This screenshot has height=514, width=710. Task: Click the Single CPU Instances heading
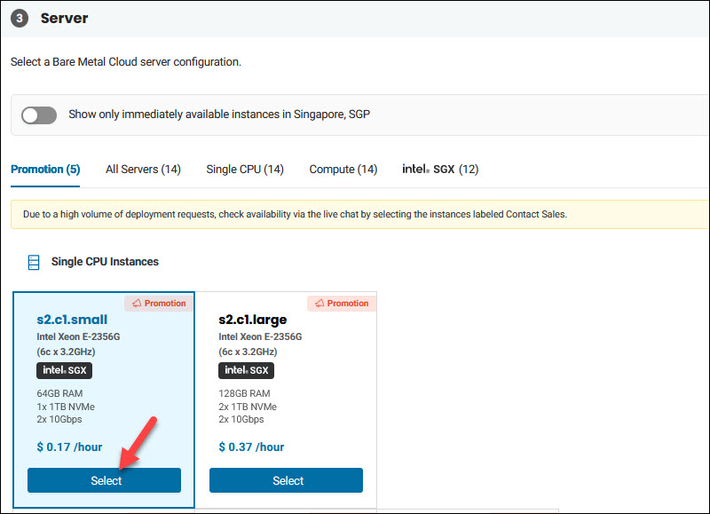(105, 262)
